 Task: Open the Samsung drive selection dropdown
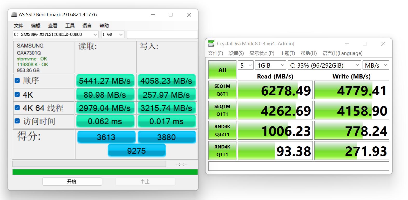(56, 34)
